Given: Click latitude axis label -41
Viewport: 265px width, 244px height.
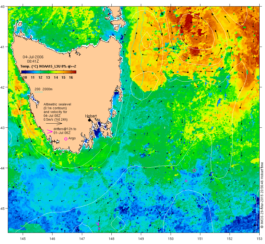Looking at the screenshot, I should coord(2,47).
